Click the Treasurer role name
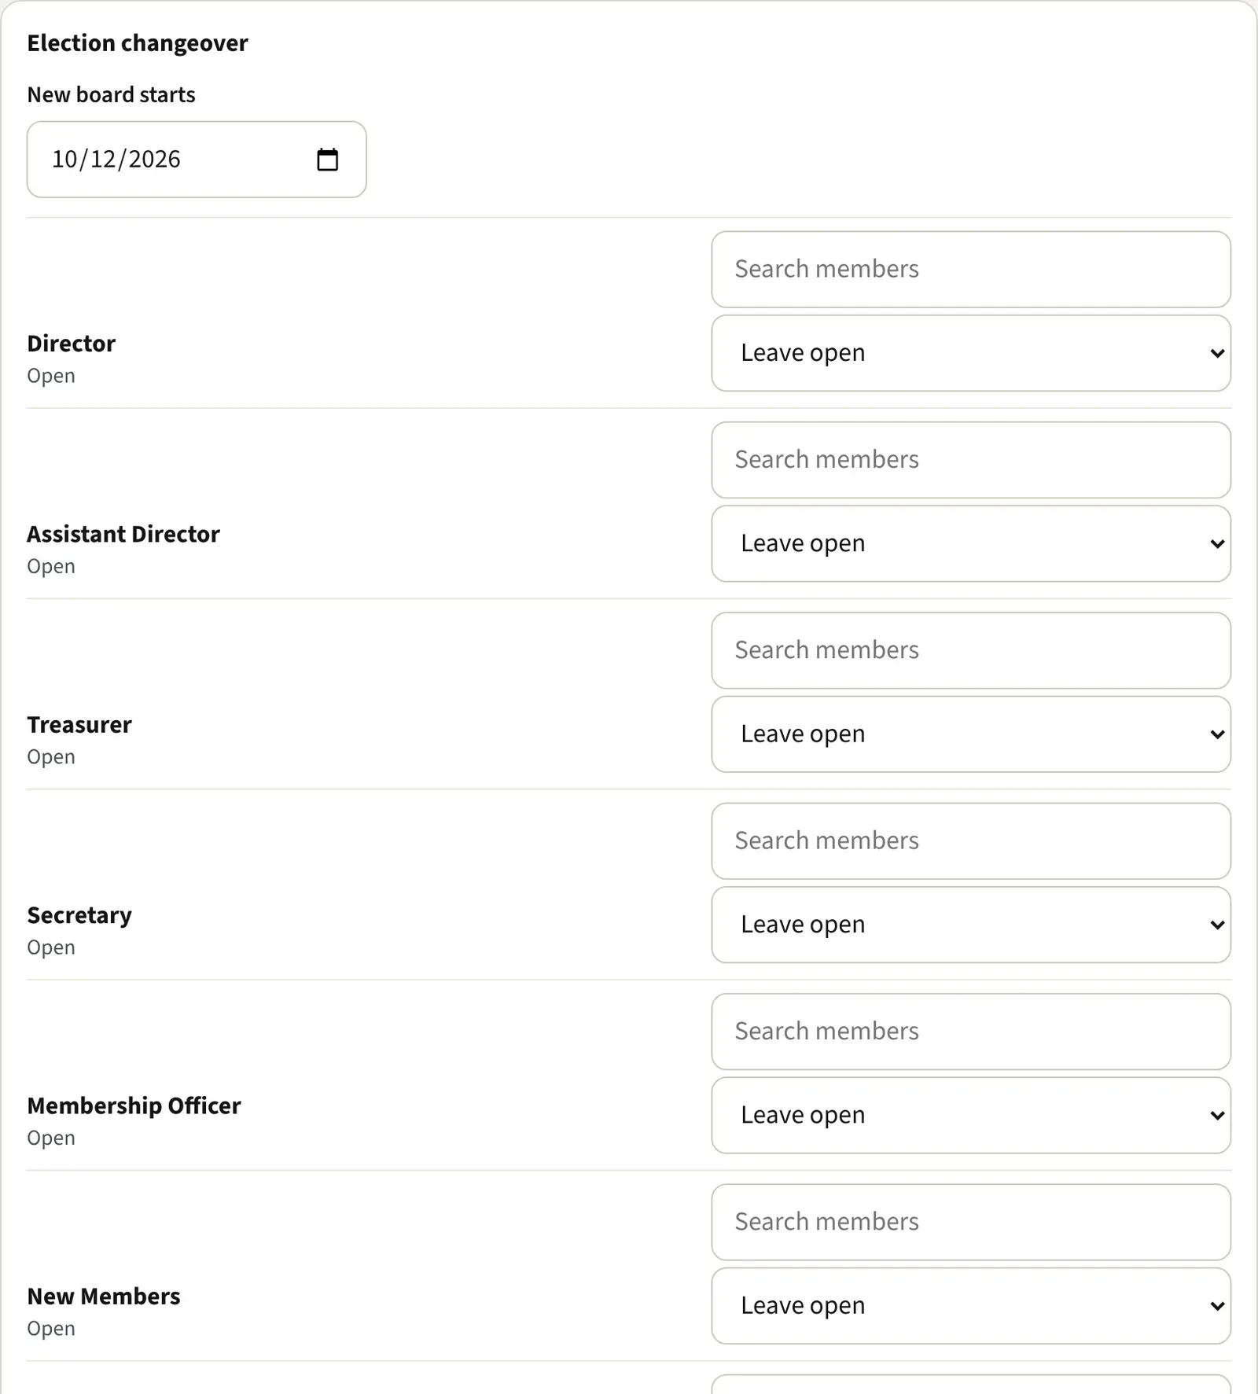 (79, 725)
